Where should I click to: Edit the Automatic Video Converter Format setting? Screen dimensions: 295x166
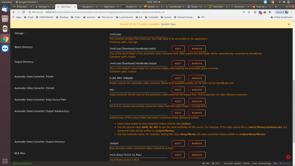point(178,90)
